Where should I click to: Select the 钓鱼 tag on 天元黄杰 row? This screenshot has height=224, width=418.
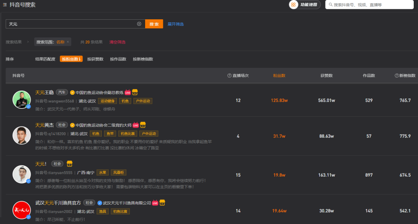96,134
